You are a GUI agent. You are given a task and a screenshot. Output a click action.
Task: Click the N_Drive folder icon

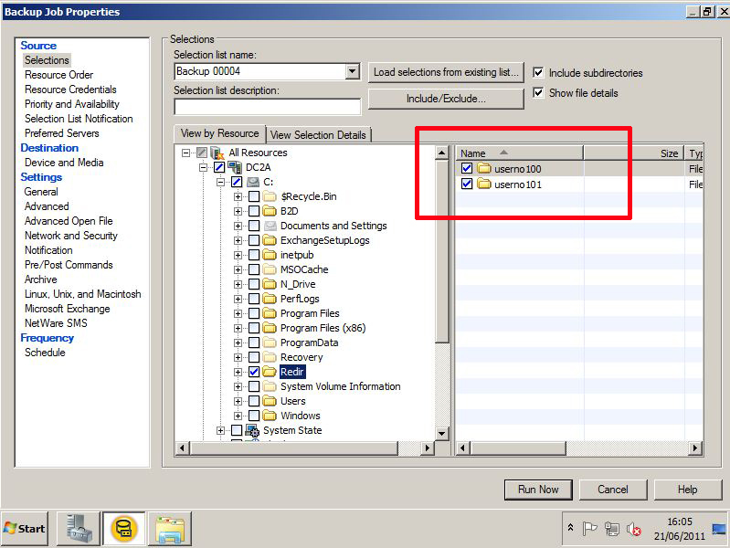tap(270, 284)
